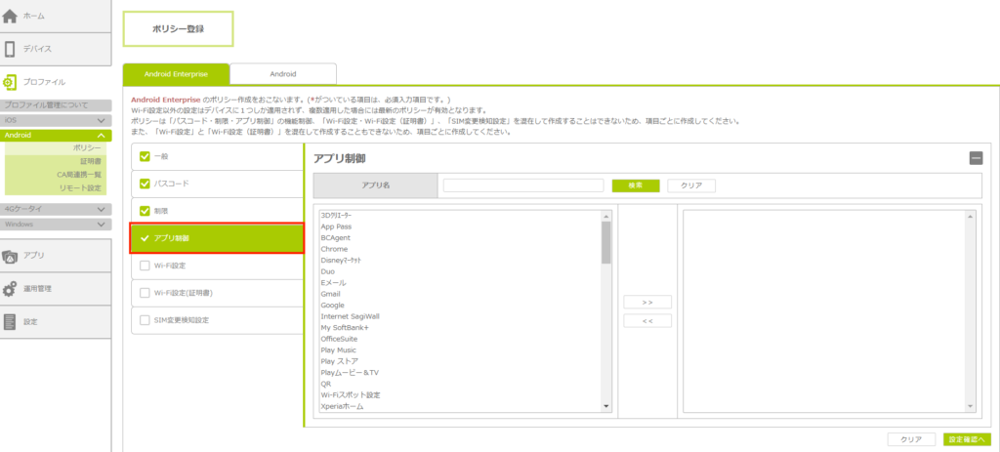Open the App section icon
Image resolution: width=1000 pixels, height=452 pixels.
(11, 256)
